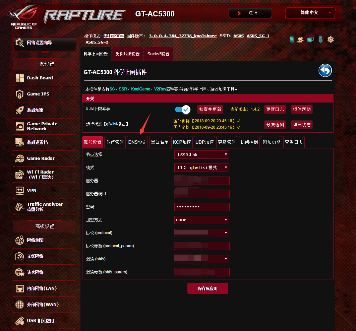The height and width of the screenshot is (331, 356).
Task: Open the VPN monitor icon
Action: coord(19,191)
